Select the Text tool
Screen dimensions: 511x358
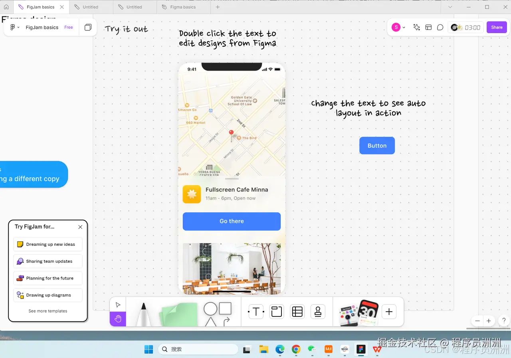(256, 312)
